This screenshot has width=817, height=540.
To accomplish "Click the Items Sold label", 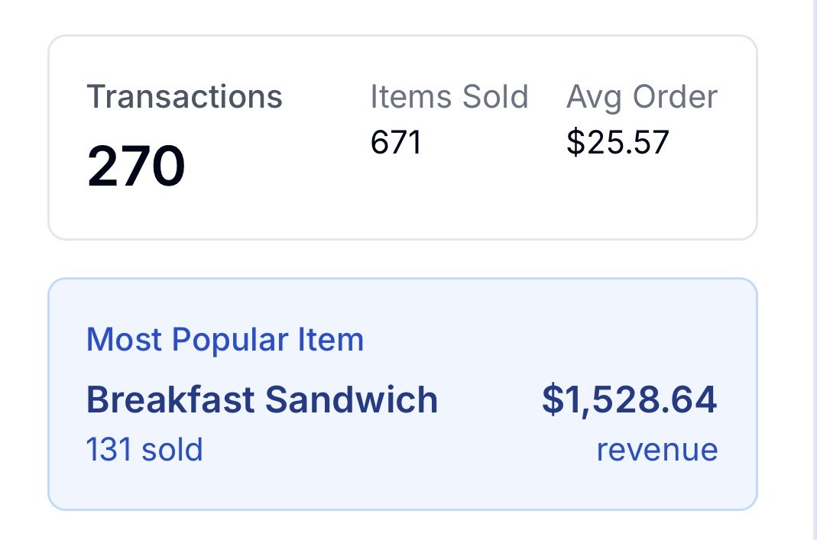I will [449, 98].
